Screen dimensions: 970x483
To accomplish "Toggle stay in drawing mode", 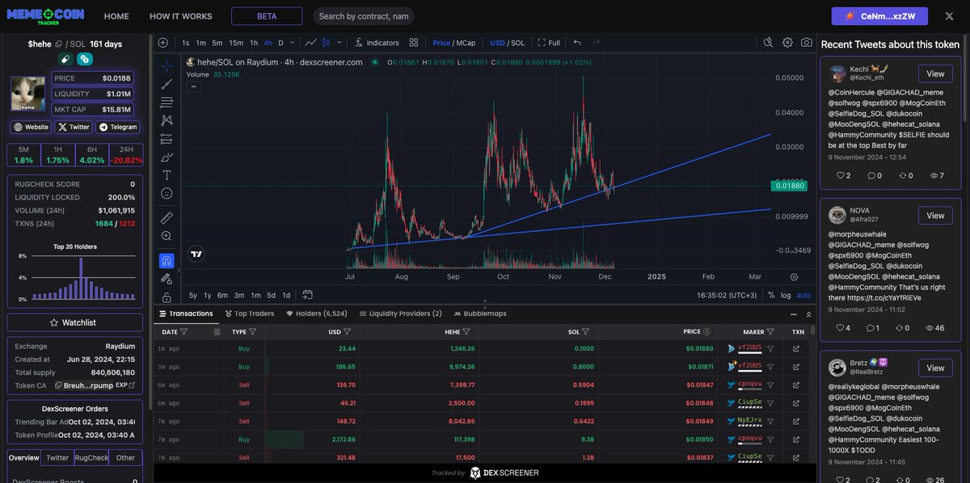I will point(167,279).
